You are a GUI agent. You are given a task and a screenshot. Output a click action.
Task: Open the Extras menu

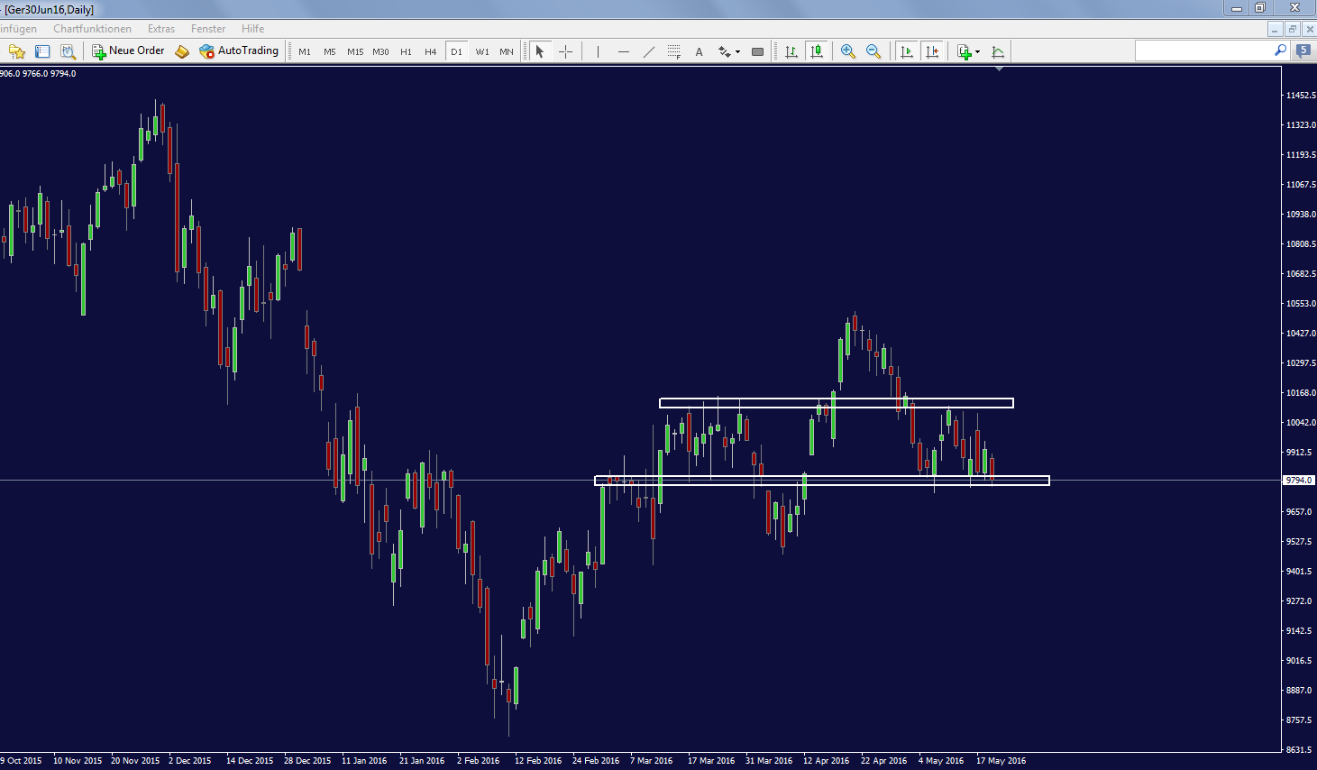pos(161,29)
